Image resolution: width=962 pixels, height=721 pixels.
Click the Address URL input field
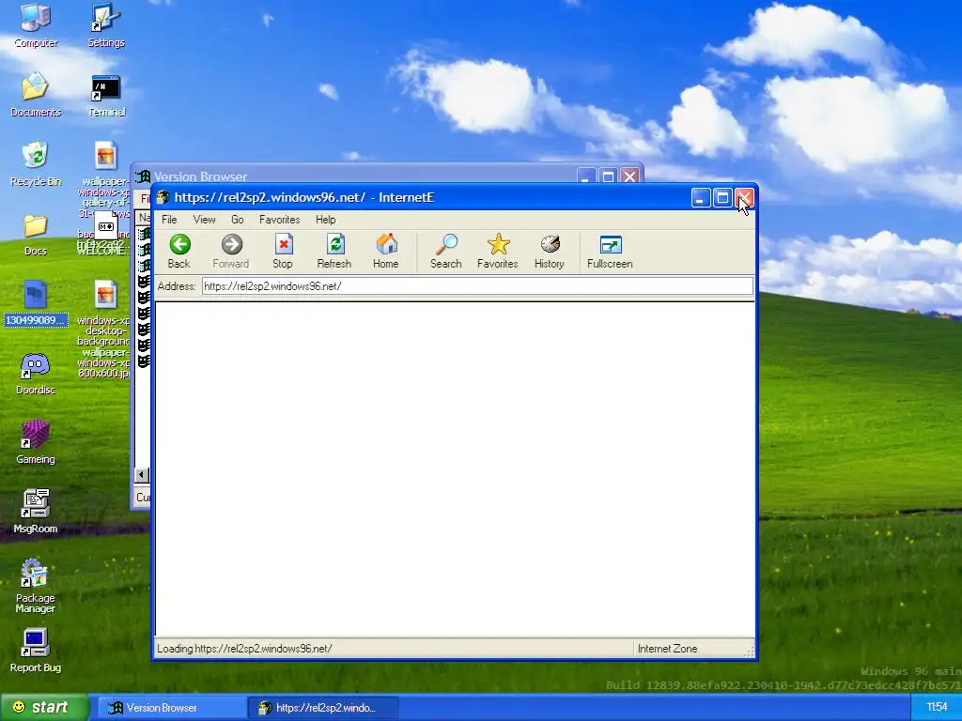pos(477,286)
